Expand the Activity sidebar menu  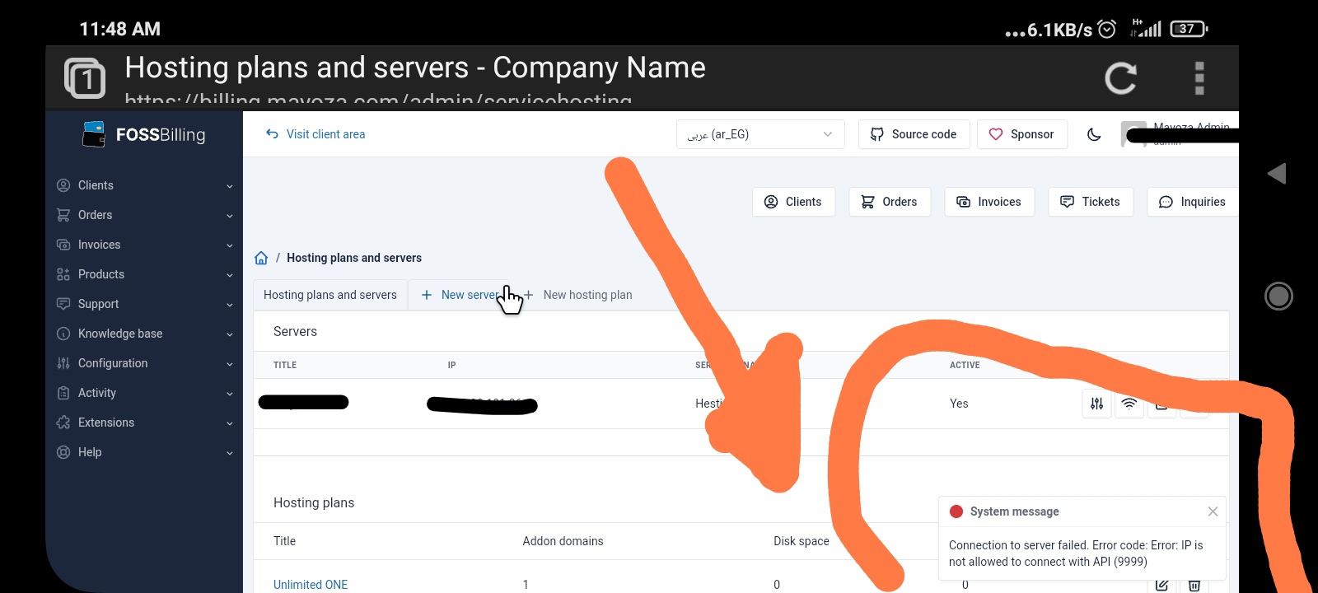[x=144, y=393]
